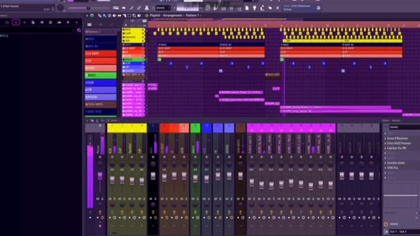Click the plug icon in main toolbar

point(255,9)
